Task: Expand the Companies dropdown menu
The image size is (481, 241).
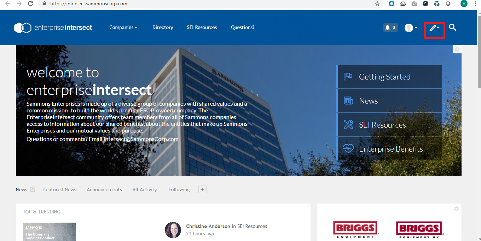Action: tap(123, 28)
